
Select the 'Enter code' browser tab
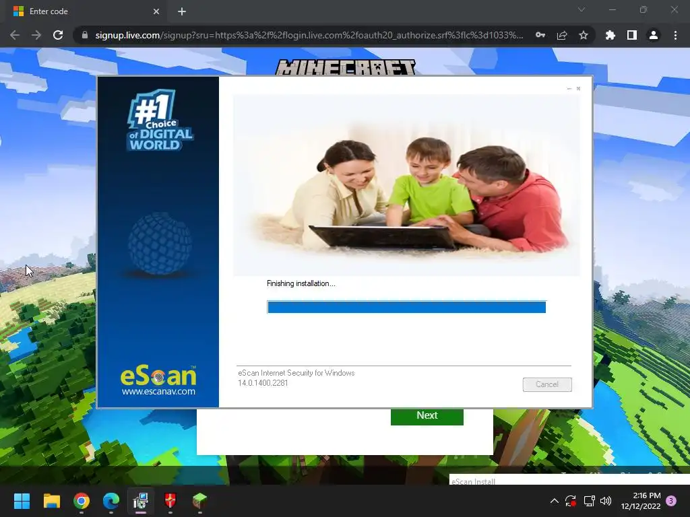tap(86, 11)
